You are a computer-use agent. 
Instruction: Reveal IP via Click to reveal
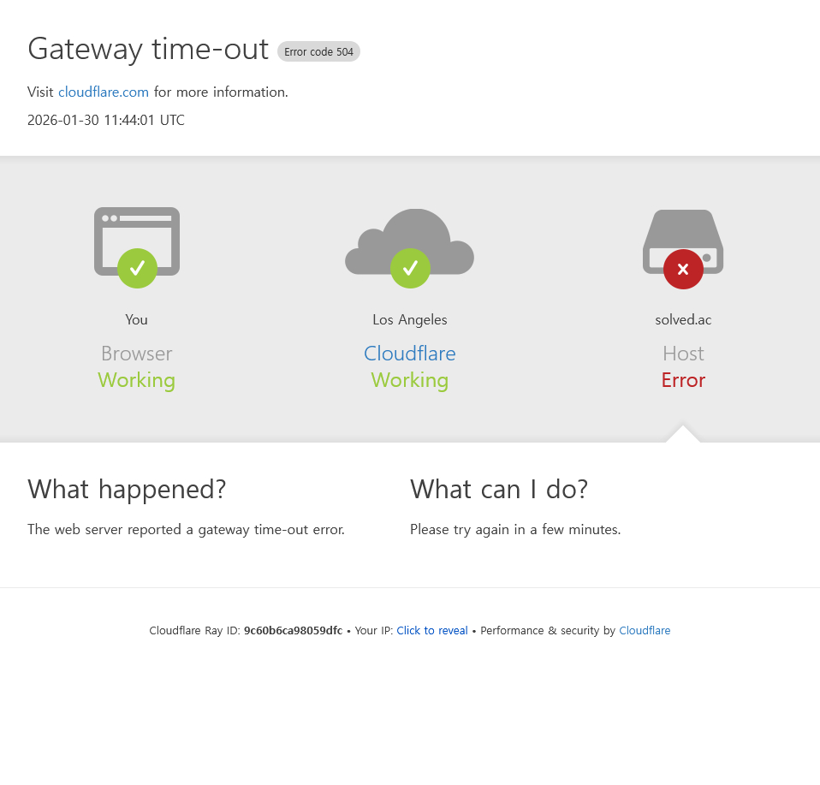[x=432, y=630]
